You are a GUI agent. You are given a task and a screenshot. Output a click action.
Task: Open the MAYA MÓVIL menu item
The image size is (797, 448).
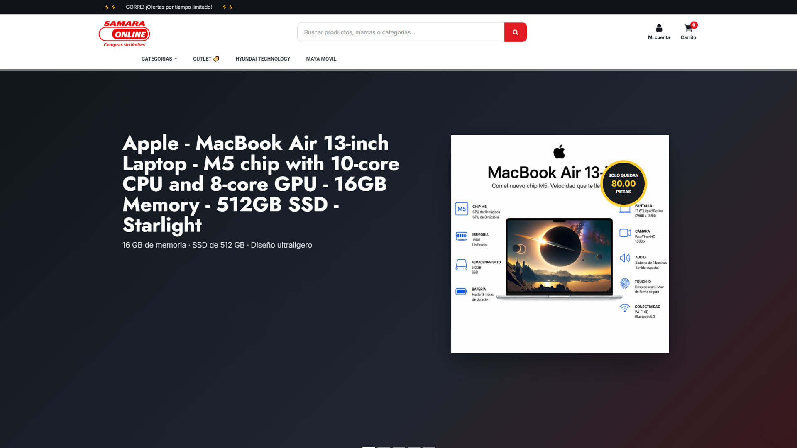[321, 59]
